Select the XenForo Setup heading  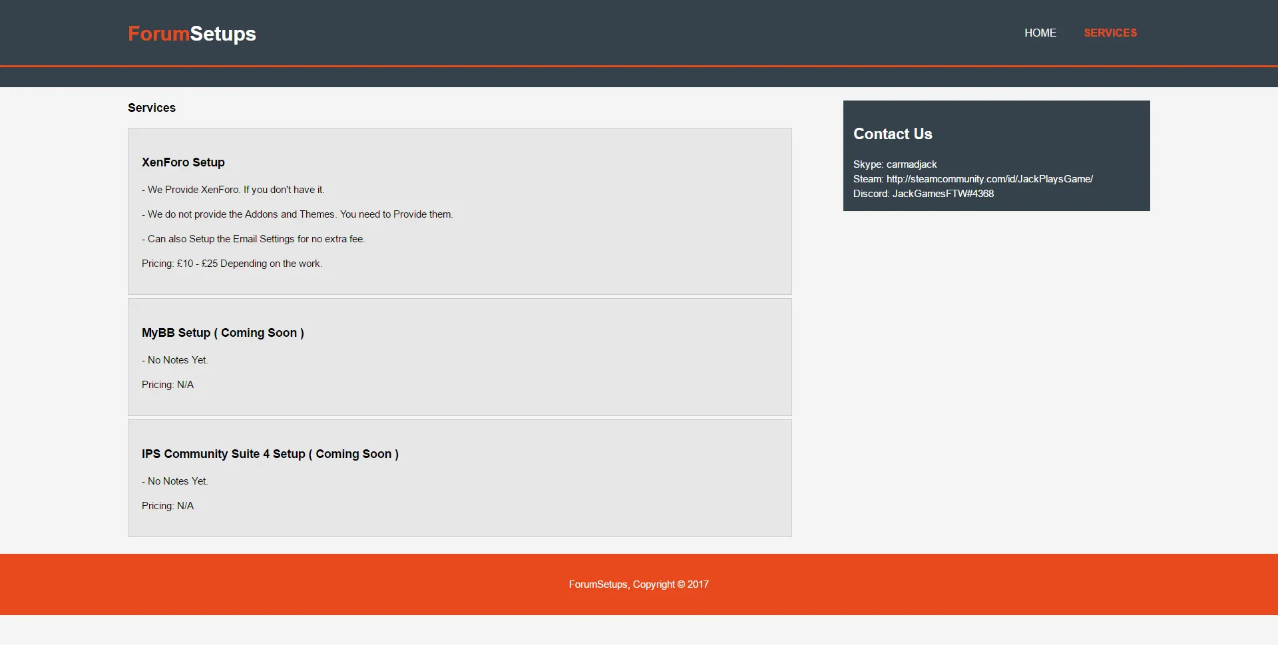[x=183, y=162]
